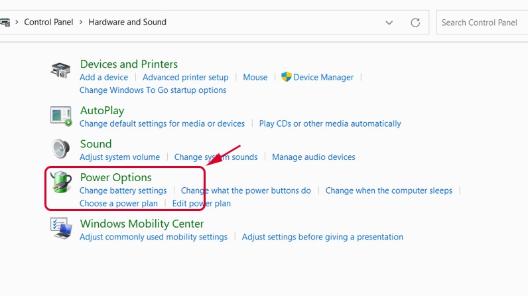Click the Windows Mobility Center icon
The height and width of the screenshot is (296, 528).
(x=61, y=229)
